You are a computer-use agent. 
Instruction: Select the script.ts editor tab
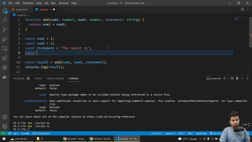[44, 9]
